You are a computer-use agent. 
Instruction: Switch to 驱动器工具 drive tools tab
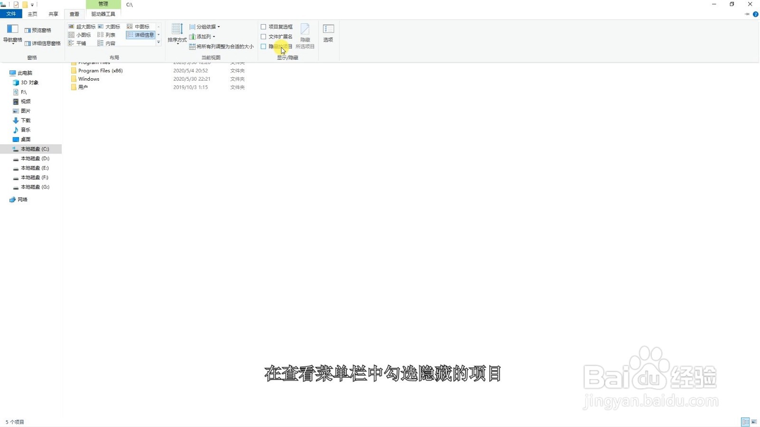pos(103,14)
